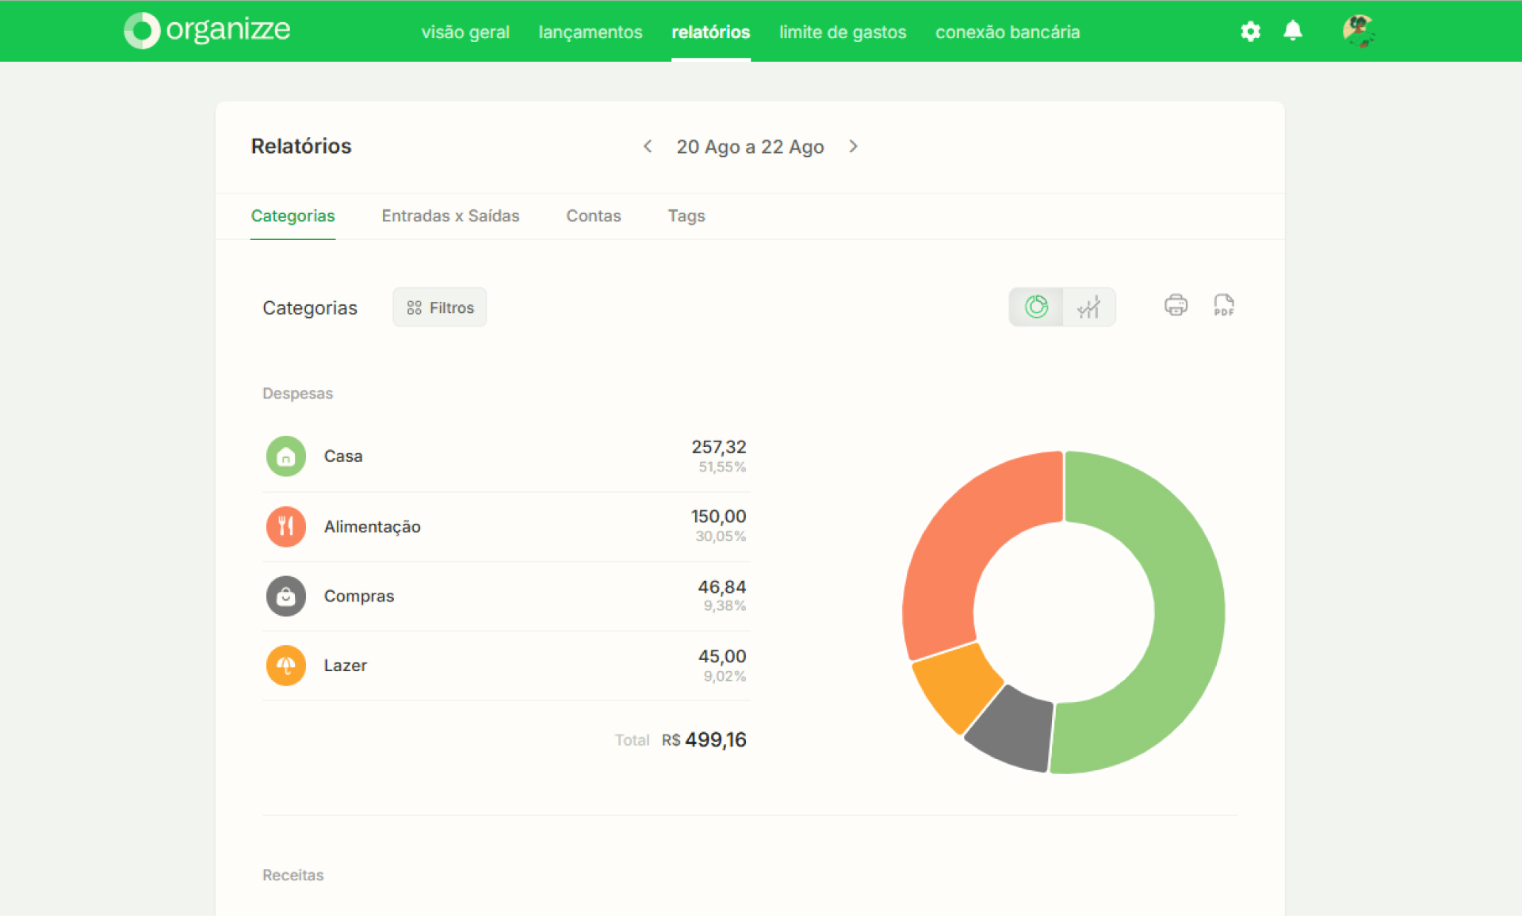Click the user profile avatar
1522x916 pixels.
1358,32
